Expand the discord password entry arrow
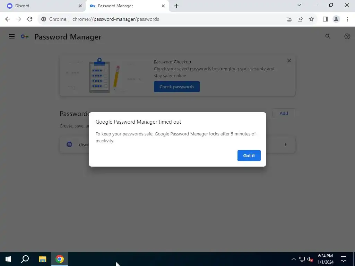This screenshot has width=355, height=266. pos(286,144)
